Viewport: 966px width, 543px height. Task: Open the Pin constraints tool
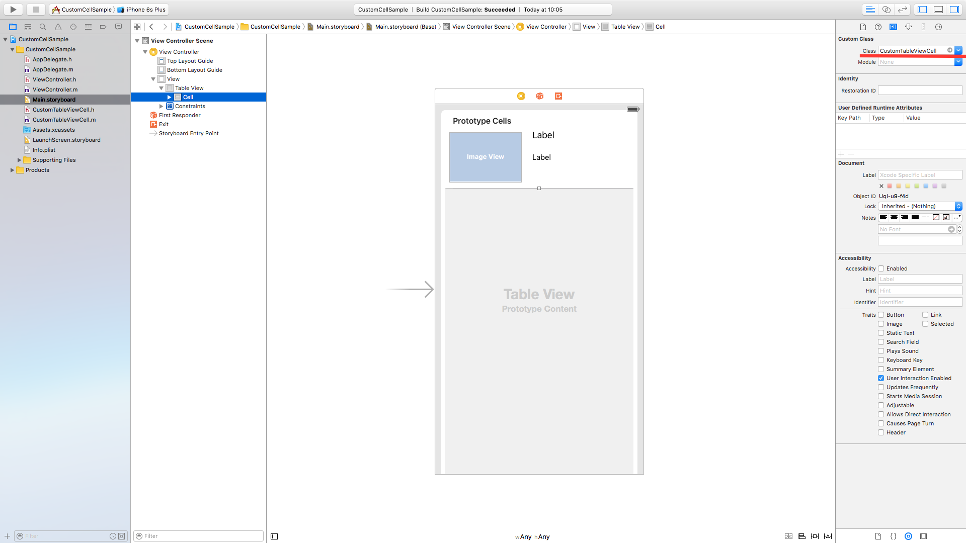815,536
